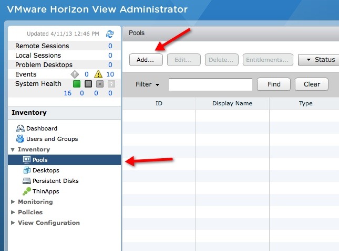Click the yellow warning Events icon
This screenshot has height=251, width=339.
coord(97,74)
